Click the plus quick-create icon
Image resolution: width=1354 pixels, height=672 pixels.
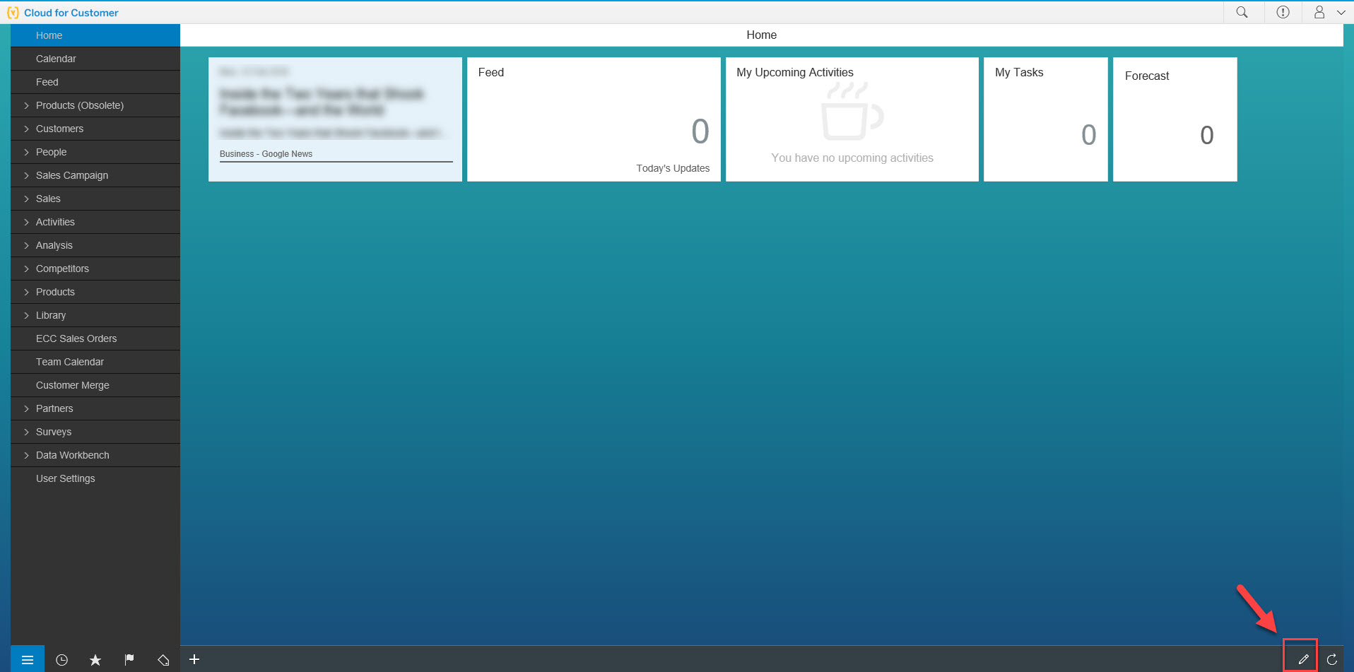(194, 659)
